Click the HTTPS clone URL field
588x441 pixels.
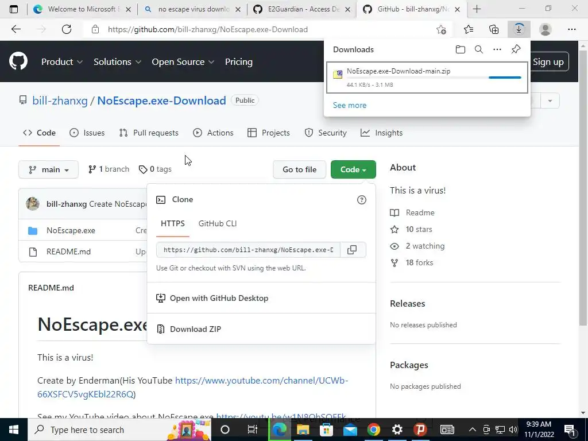coord(248,250)
